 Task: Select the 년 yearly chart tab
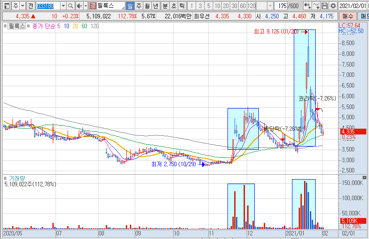coord(155,6)
